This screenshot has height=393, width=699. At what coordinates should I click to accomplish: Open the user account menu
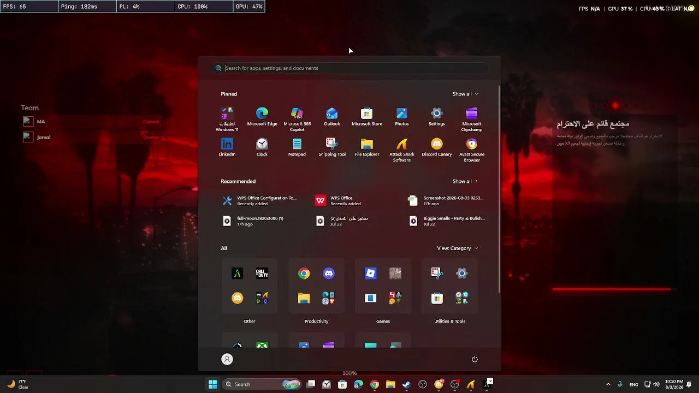pyautogui.click(x=227, y=359)
